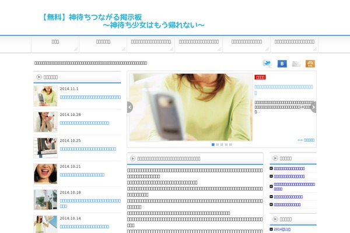
Task: Click the Twitter bird icon
Action: 267,63
